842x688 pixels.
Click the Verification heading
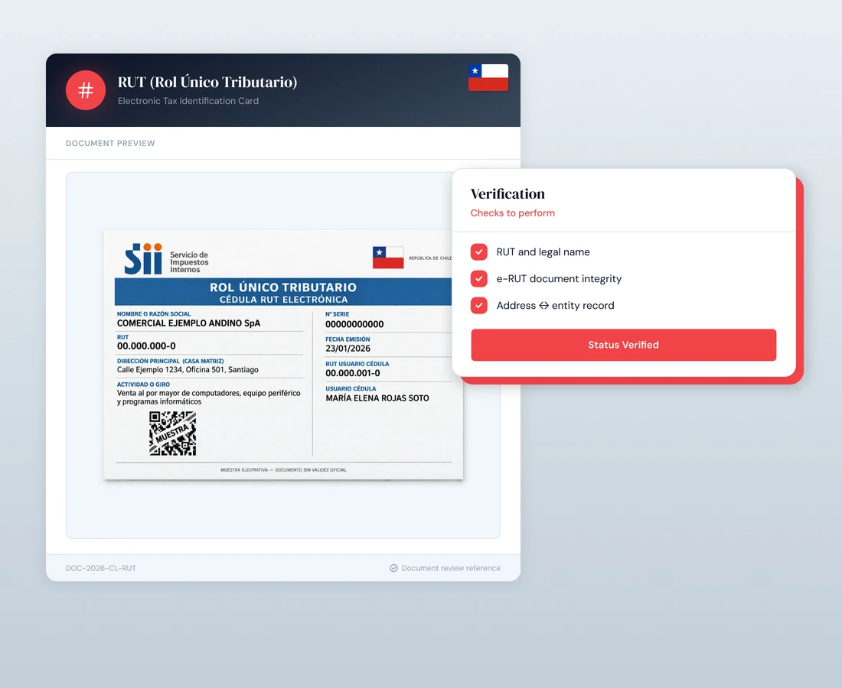(x=507, y=193)
